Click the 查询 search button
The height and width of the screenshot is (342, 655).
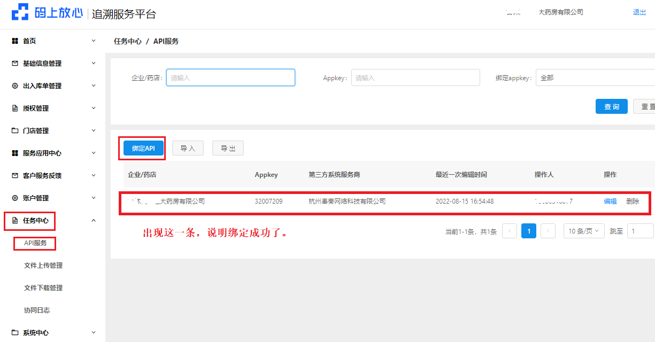(x=611, y=106)
